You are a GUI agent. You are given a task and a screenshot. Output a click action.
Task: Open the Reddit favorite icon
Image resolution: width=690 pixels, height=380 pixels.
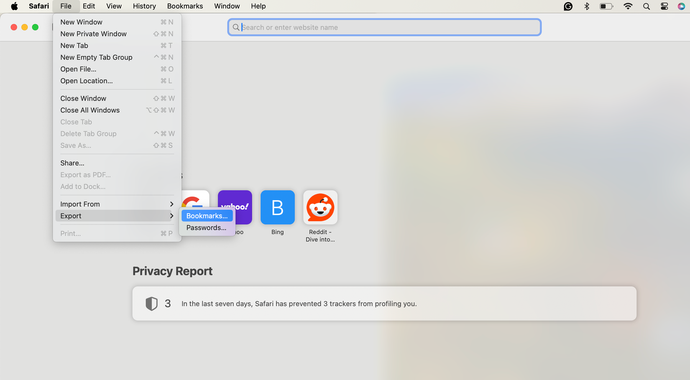pyautogui.click(x=320, y=207)
